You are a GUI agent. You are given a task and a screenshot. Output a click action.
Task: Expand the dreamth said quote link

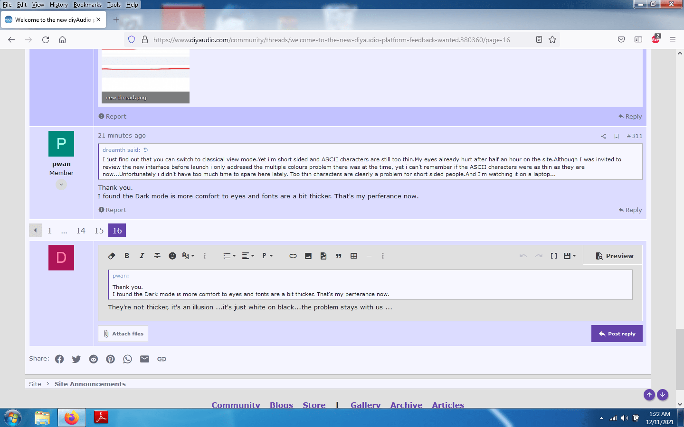pos(125,150)
